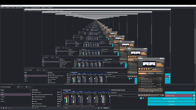Click the AIMP orange track progress bar

(151, 71)
